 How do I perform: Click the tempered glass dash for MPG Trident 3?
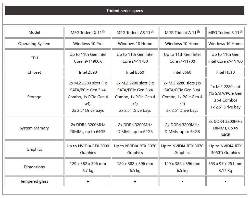[x=226, y=181]
